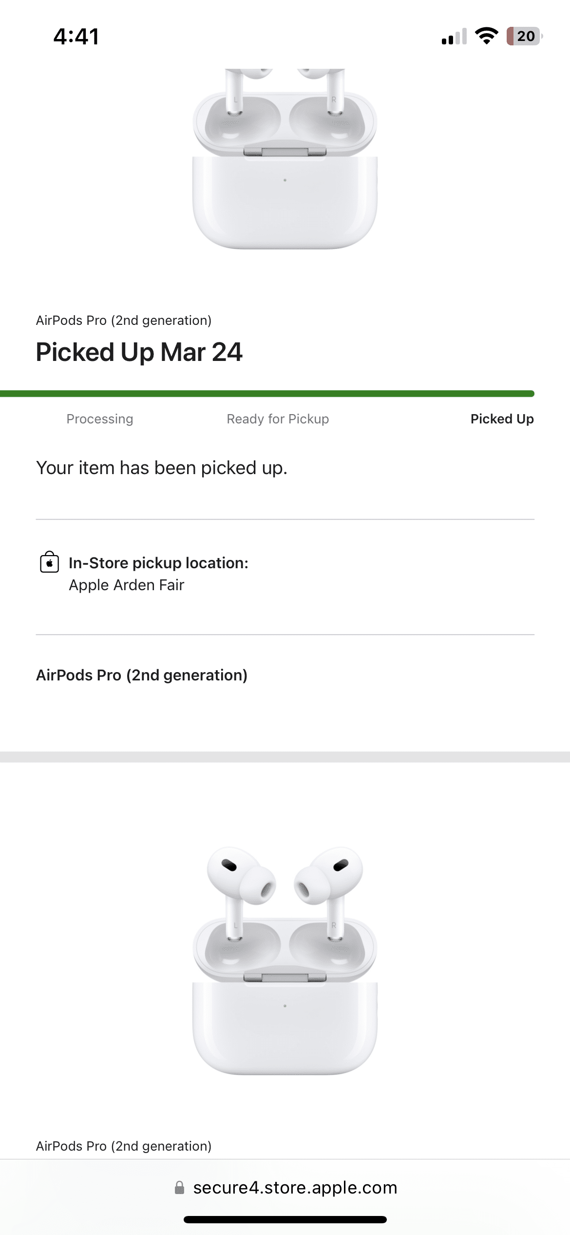The image size is (570, 1235).
Task: Tap the "Your item has been picked up" message
Action: 162,468
